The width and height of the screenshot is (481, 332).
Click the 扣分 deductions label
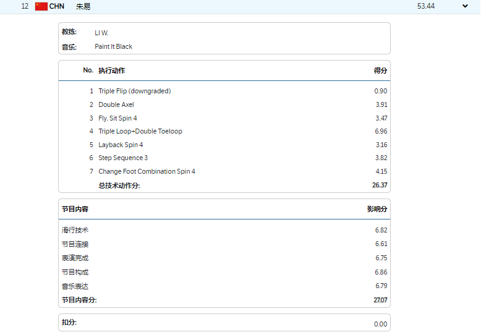tap(69, 322)
